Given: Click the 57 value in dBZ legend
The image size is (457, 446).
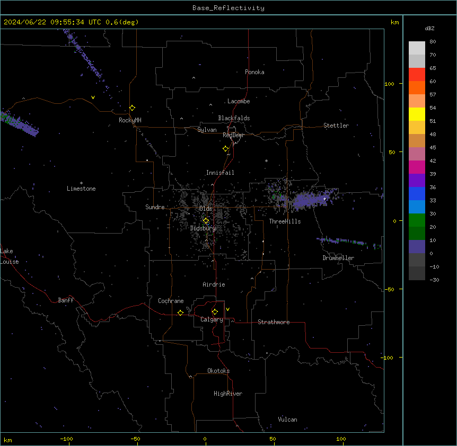Looking at the screenshot, I should (x=433, y=95).
